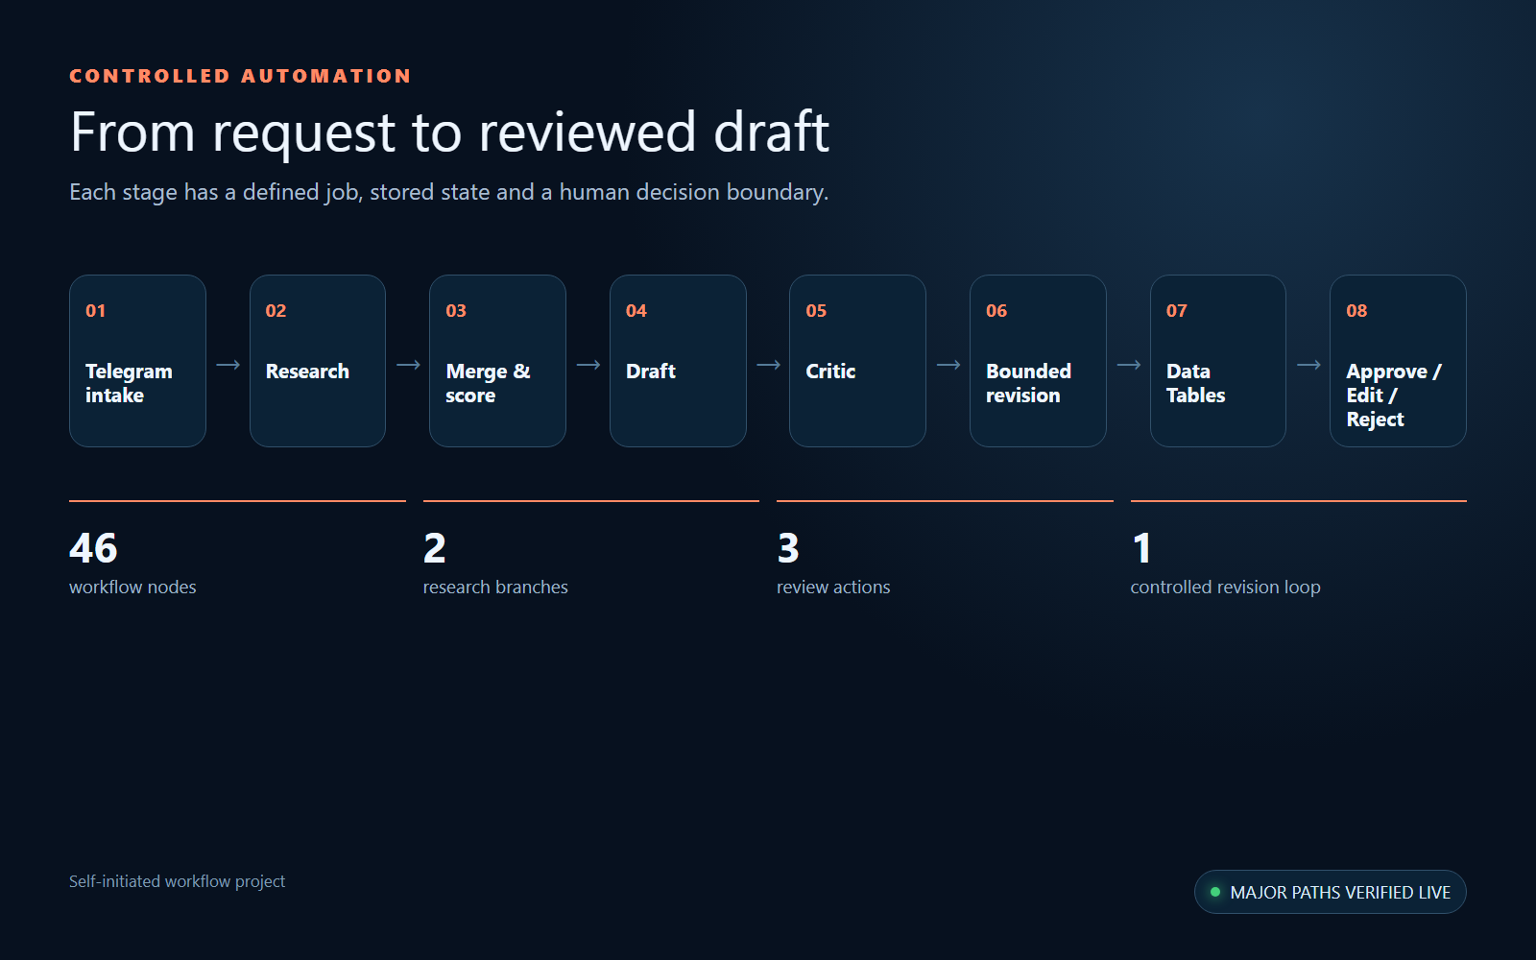Viewport: 1536px width, 960px height.
Task: Click the '1' controlled revision loop number
Action: click(x=1141, y=548)
